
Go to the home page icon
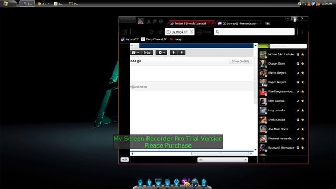point(160,32)
